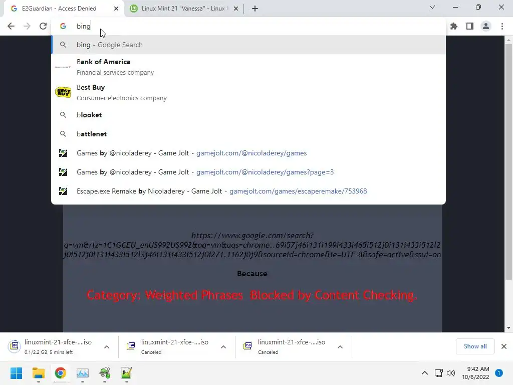Open Game Jolt games?page=3 suggestion
Image resolution: width=513 pixels, height=385 pixels.
pos(248,172)
